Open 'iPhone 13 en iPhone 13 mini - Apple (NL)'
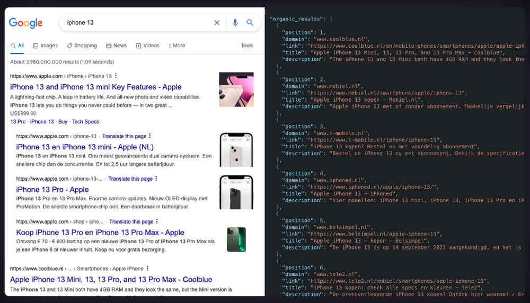The height and width of the screenshot is (303, 530). pos(85,147)
